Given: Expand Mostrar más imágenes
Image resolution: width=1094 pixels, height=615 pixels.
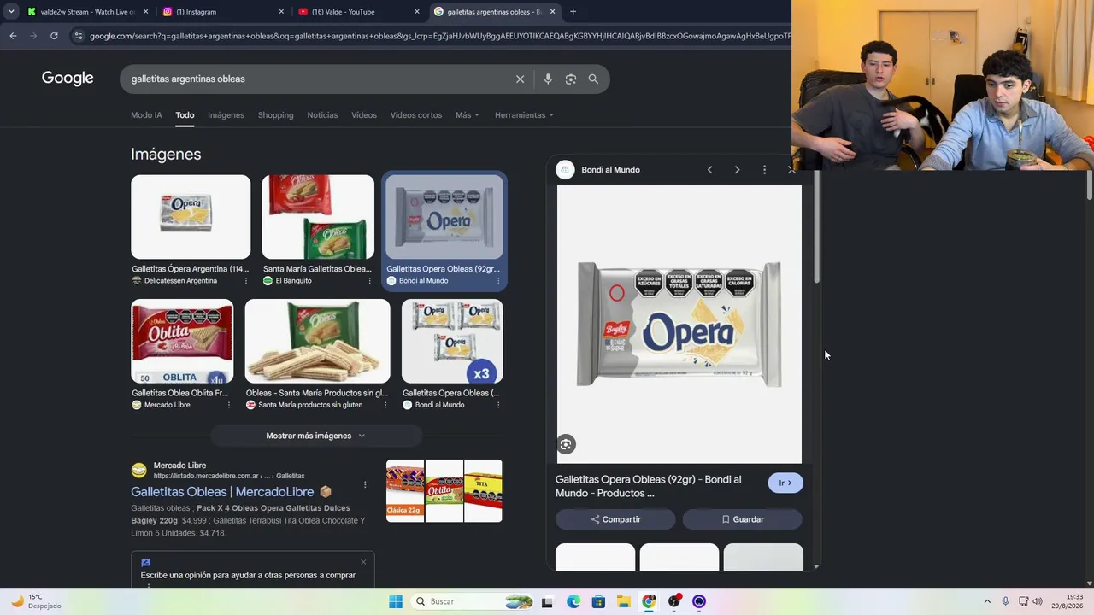Looking at the screenshot, I should [315, 436].
